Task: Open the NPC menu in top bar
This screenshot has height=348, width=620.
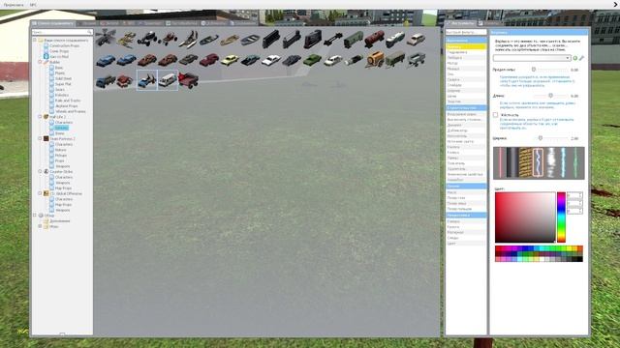Action: tap(33, 5)
